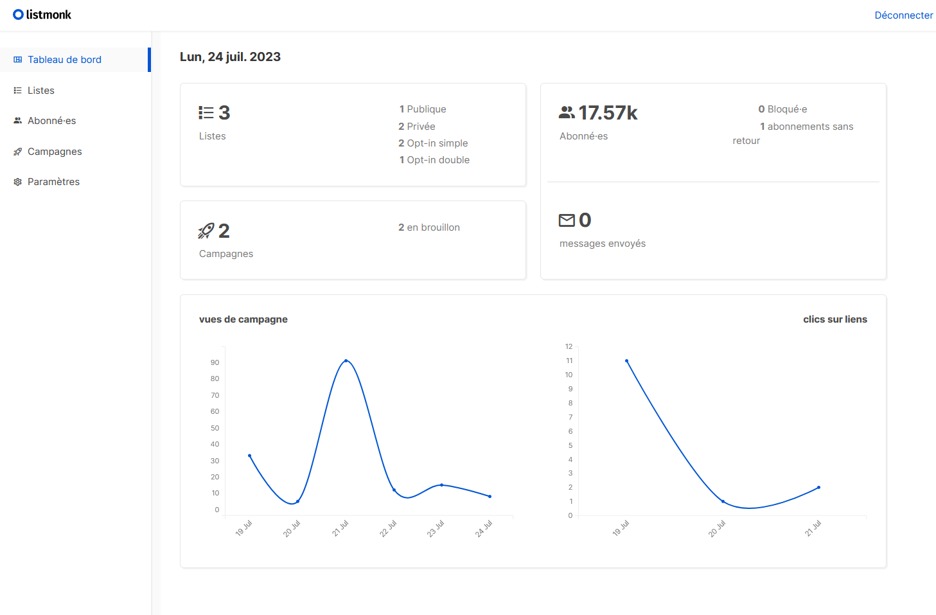Click the large rocket icon in Campagnes card

tap(206, 231)
